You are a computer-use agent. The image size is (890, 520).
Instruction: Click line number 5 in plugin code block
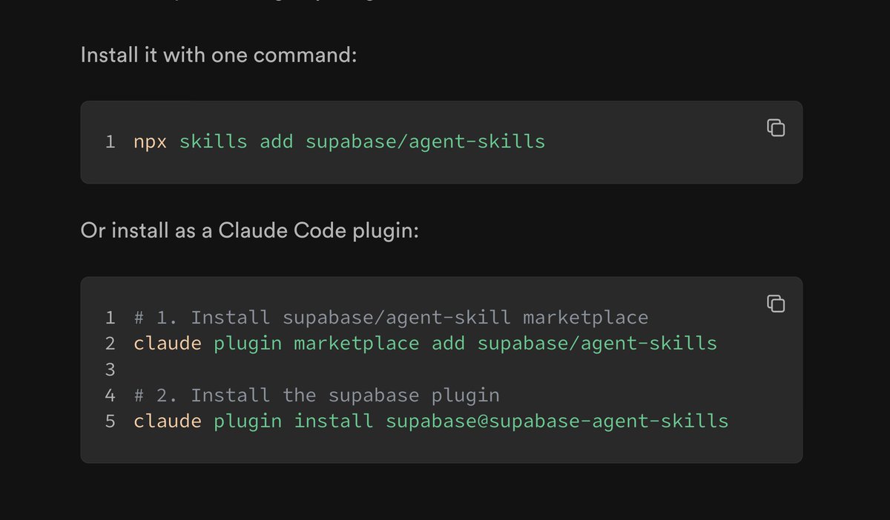(110, 421)
